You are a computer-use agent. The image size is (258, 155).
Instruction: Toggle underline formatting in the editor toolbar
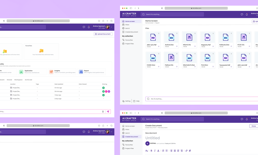pyautogui.click(x=158, y=150)
